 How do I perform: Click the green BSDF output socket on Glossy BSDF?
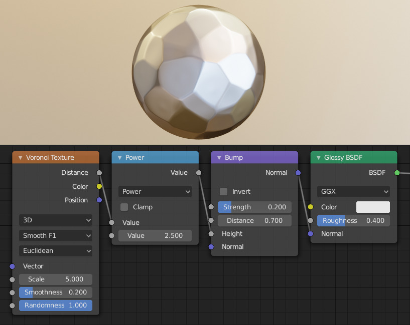(398, 172)
